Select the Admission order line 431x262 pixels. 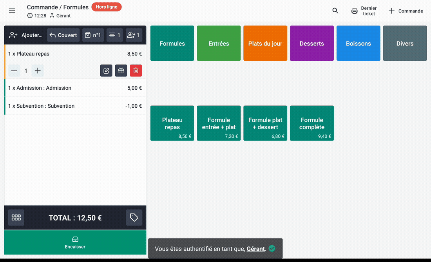(x=75, y=88)
